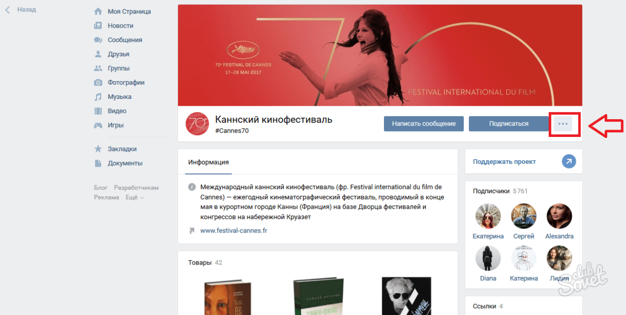Screen dimensions: 626x315
Task: Select the Информация tab
Action: click(209, 162)
